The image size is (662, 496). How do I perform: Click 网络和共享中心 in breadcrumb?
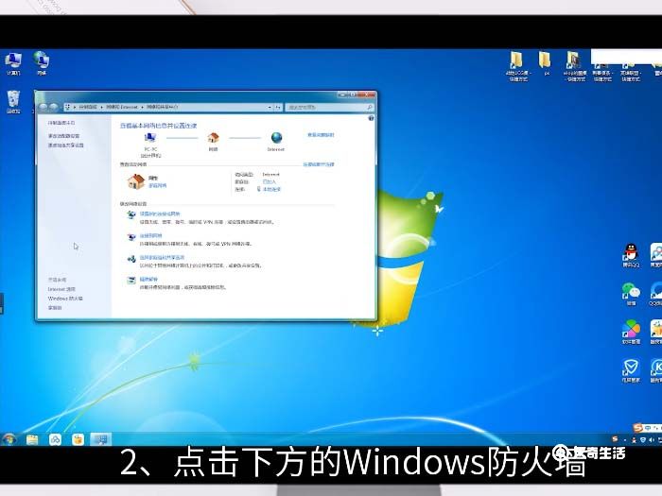(x=163, y=107)
